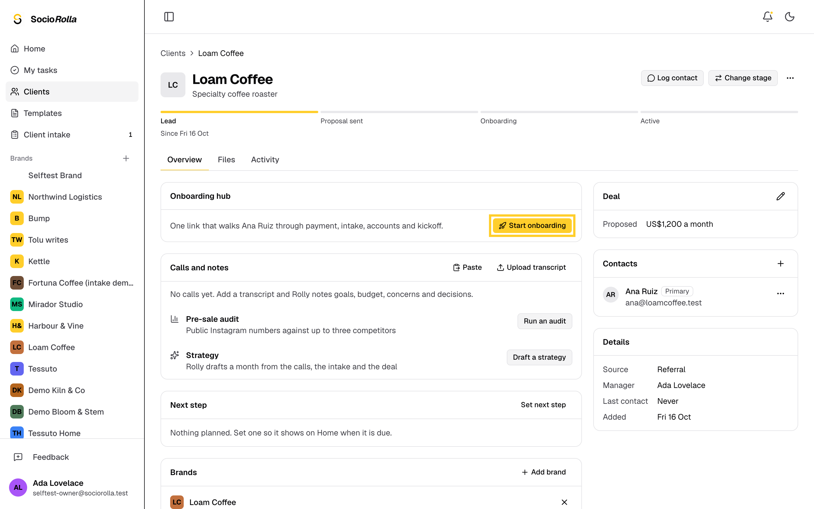Click Upload transcript

coord(531,267)
